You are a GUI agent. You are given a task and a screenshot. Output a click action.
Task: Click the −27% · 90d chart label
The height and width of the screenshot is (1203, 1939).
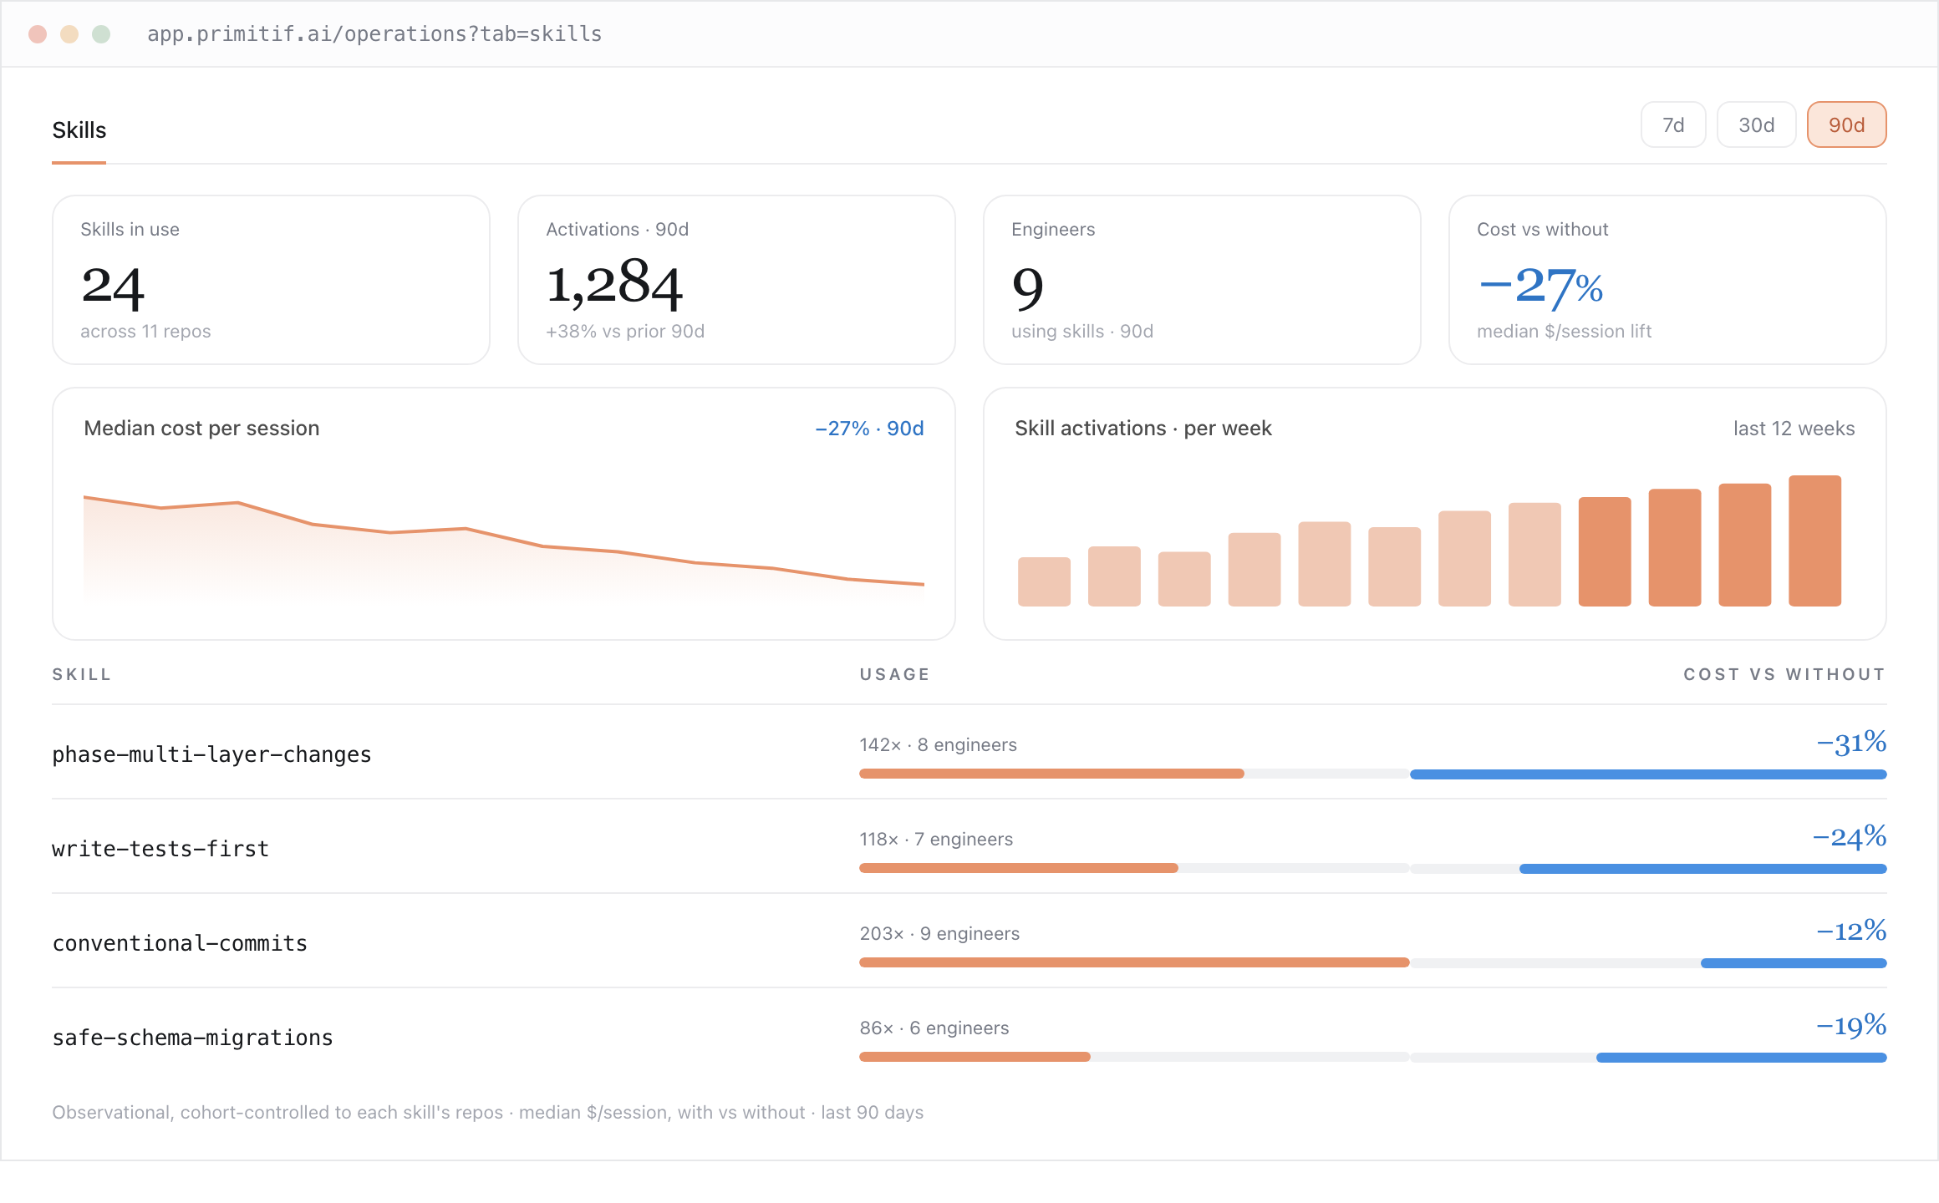(869, 429)
